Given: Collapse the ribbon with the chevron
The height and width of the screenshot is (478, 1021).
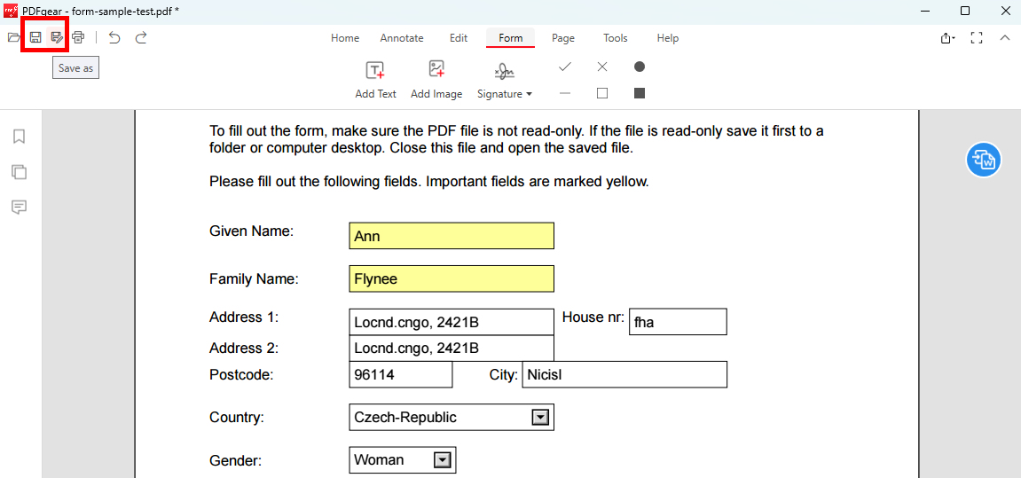Looking at the screenshot, I should point(1004,38).
